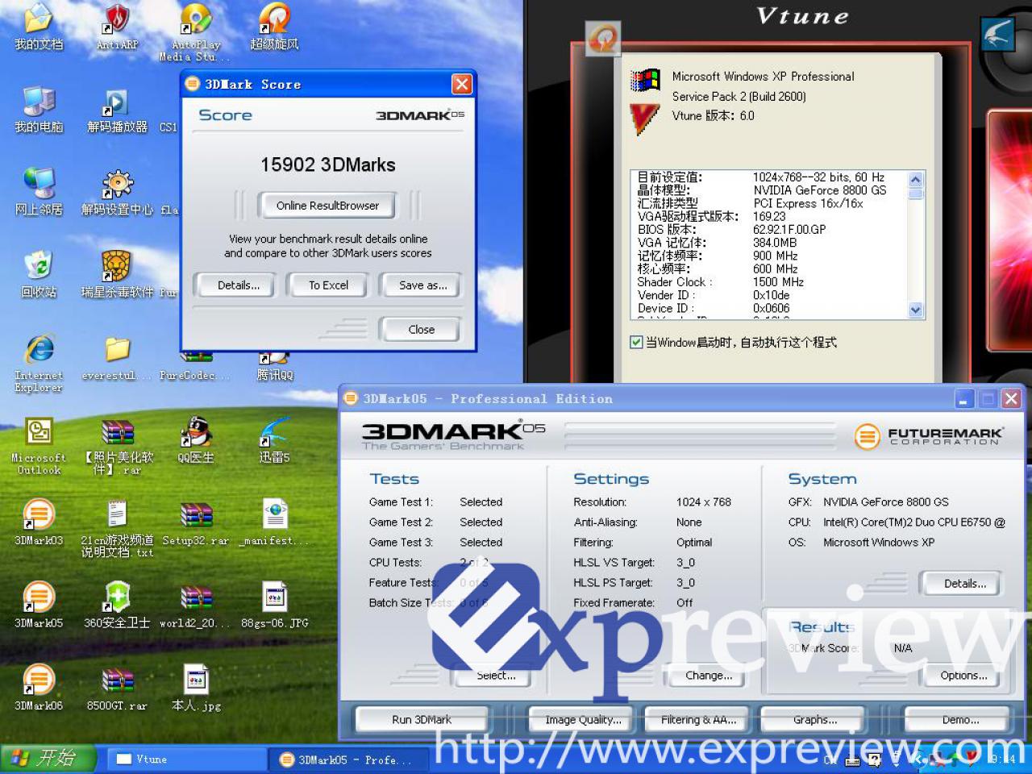This screenshot has width=1032, height=774.
Task: Close the 3DMark Score dialog window
Action: [462, 84]
